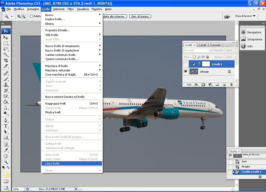Hide the Sfondo layer using eye icon
The height and width of the screenshot is (192, 266).
click(185, 72)
